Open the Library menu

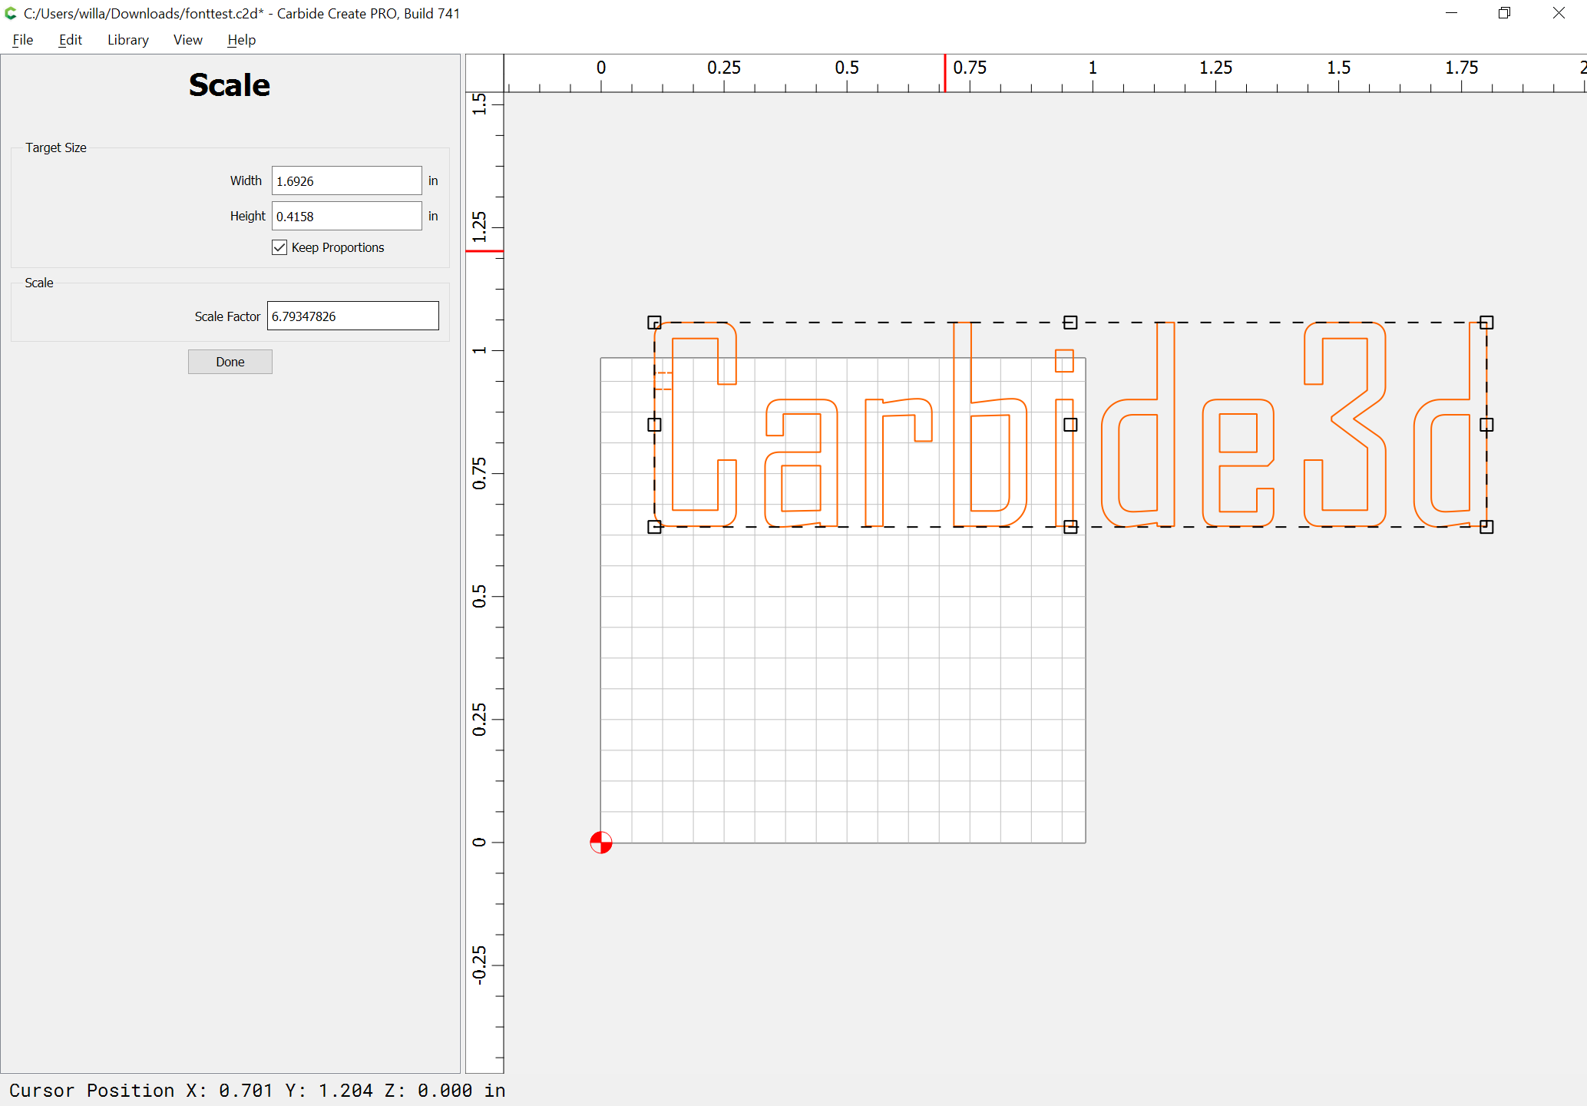click(127, 40)
